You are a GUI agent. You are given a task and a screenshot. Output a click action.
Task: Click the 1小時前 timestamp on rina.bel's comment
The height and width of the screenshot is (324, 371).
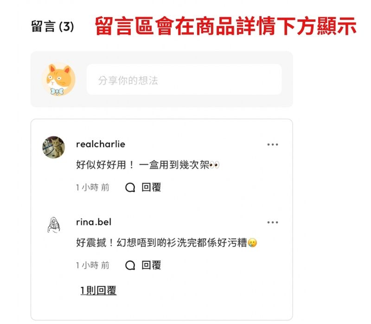click(x=93, y=265)
